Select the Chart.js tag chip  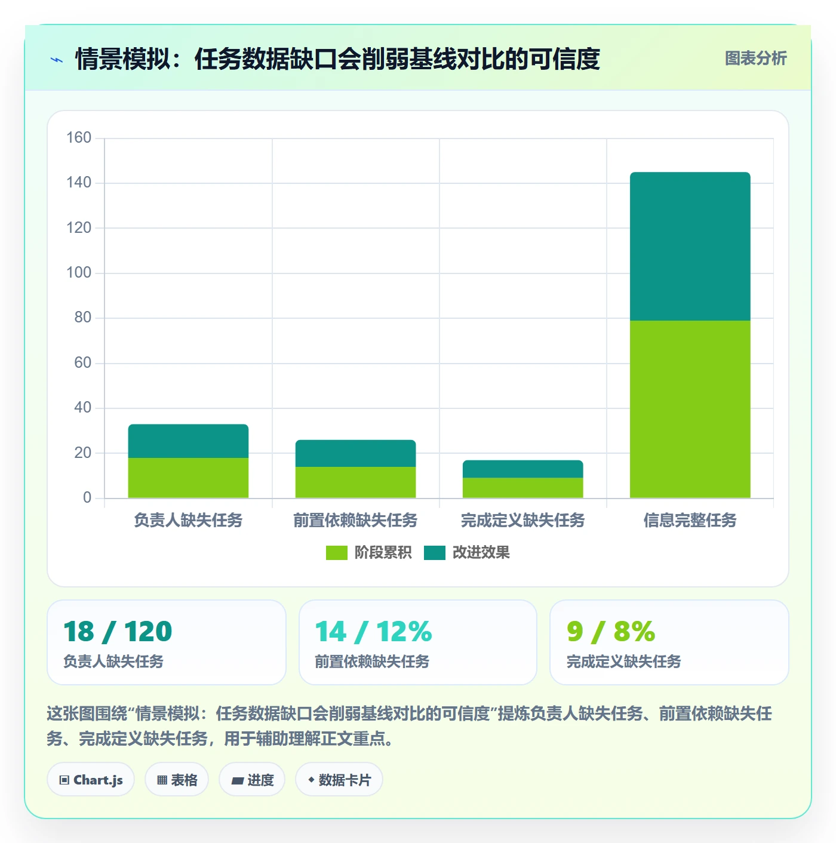coord(91,780)
